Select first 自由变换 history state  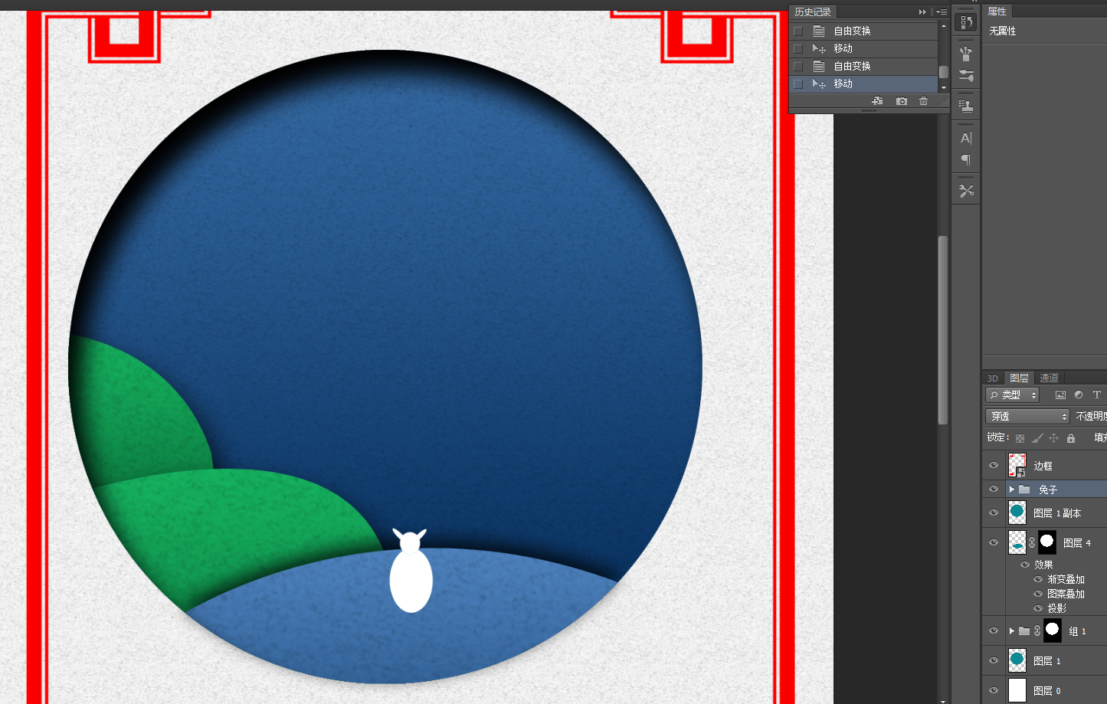[864, 31]
